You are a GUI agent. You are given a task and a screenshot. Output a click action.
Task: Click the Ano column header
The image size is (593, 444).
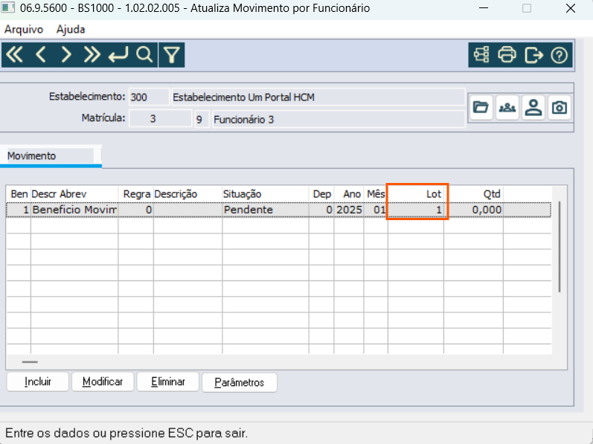[x=349, y=194]
